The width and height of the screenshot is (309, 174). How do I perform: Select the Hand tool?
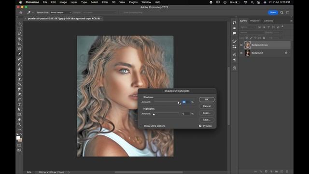[19, 119]
